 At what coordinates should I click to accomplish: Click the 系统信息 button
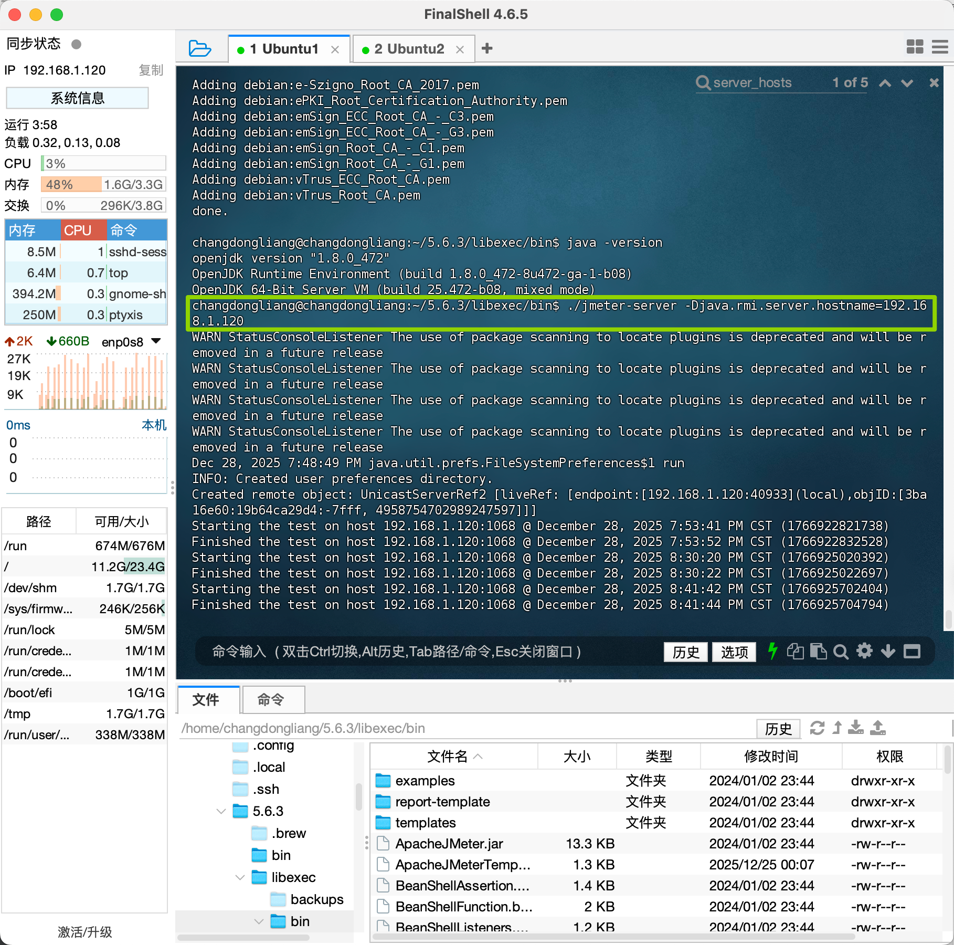(77, 98)
